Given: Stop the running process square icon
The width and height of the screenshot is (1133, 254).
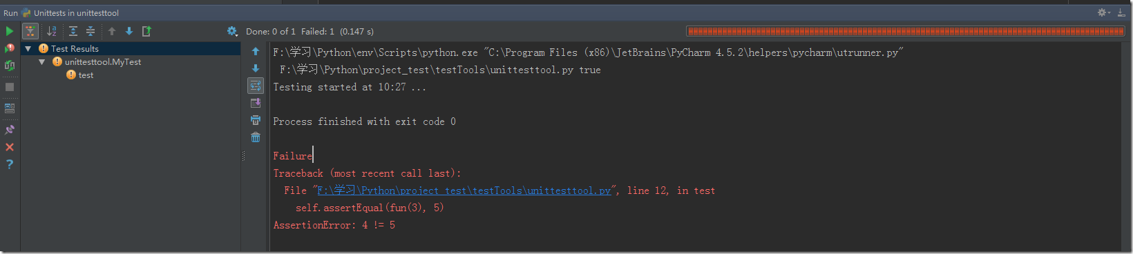Looking at the screenshot, I should (x=10, y=87).
